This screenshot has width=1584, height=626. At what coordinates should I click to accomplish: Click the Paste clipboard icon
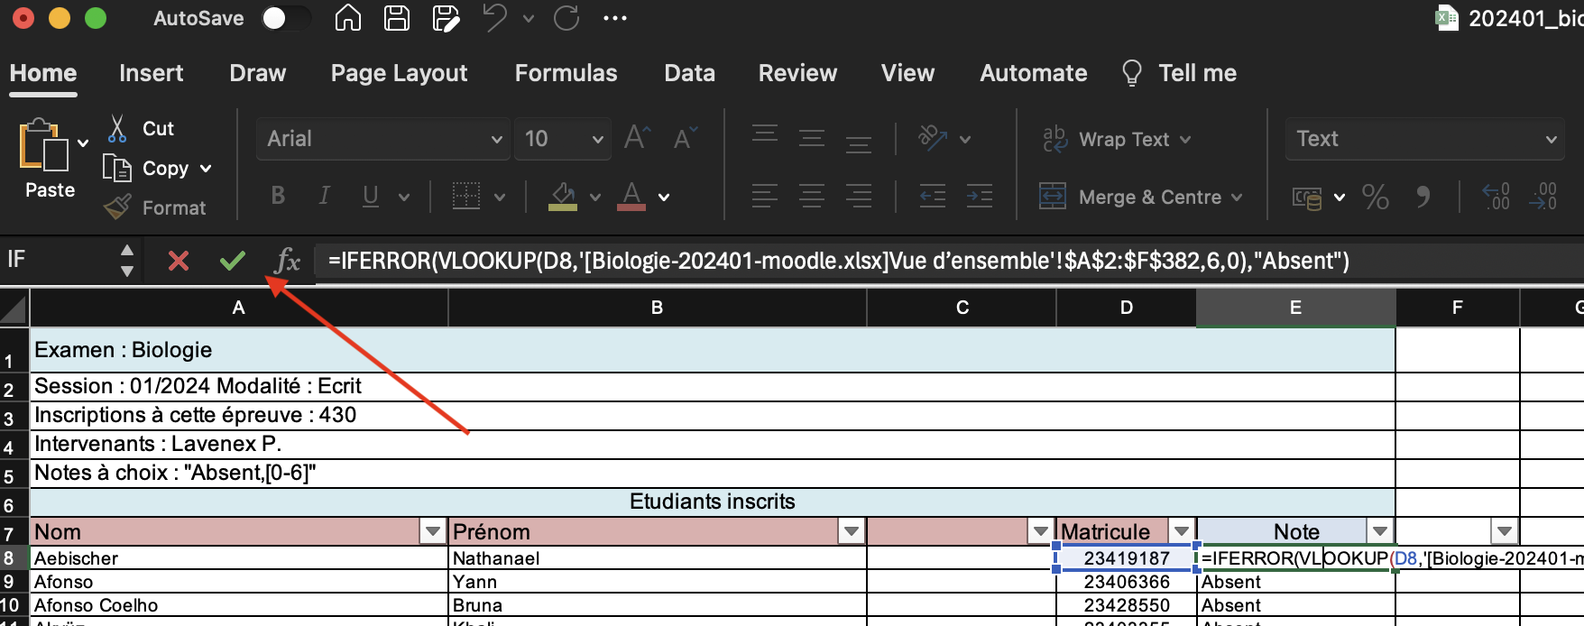pyautogui.click(x=43, y=144)
